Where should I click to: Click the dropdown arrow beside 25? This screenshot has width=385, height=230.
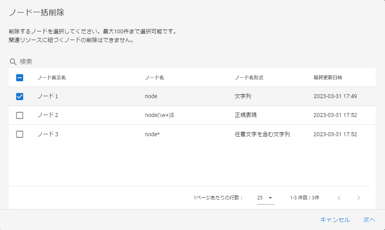click(x=271, y=198)
